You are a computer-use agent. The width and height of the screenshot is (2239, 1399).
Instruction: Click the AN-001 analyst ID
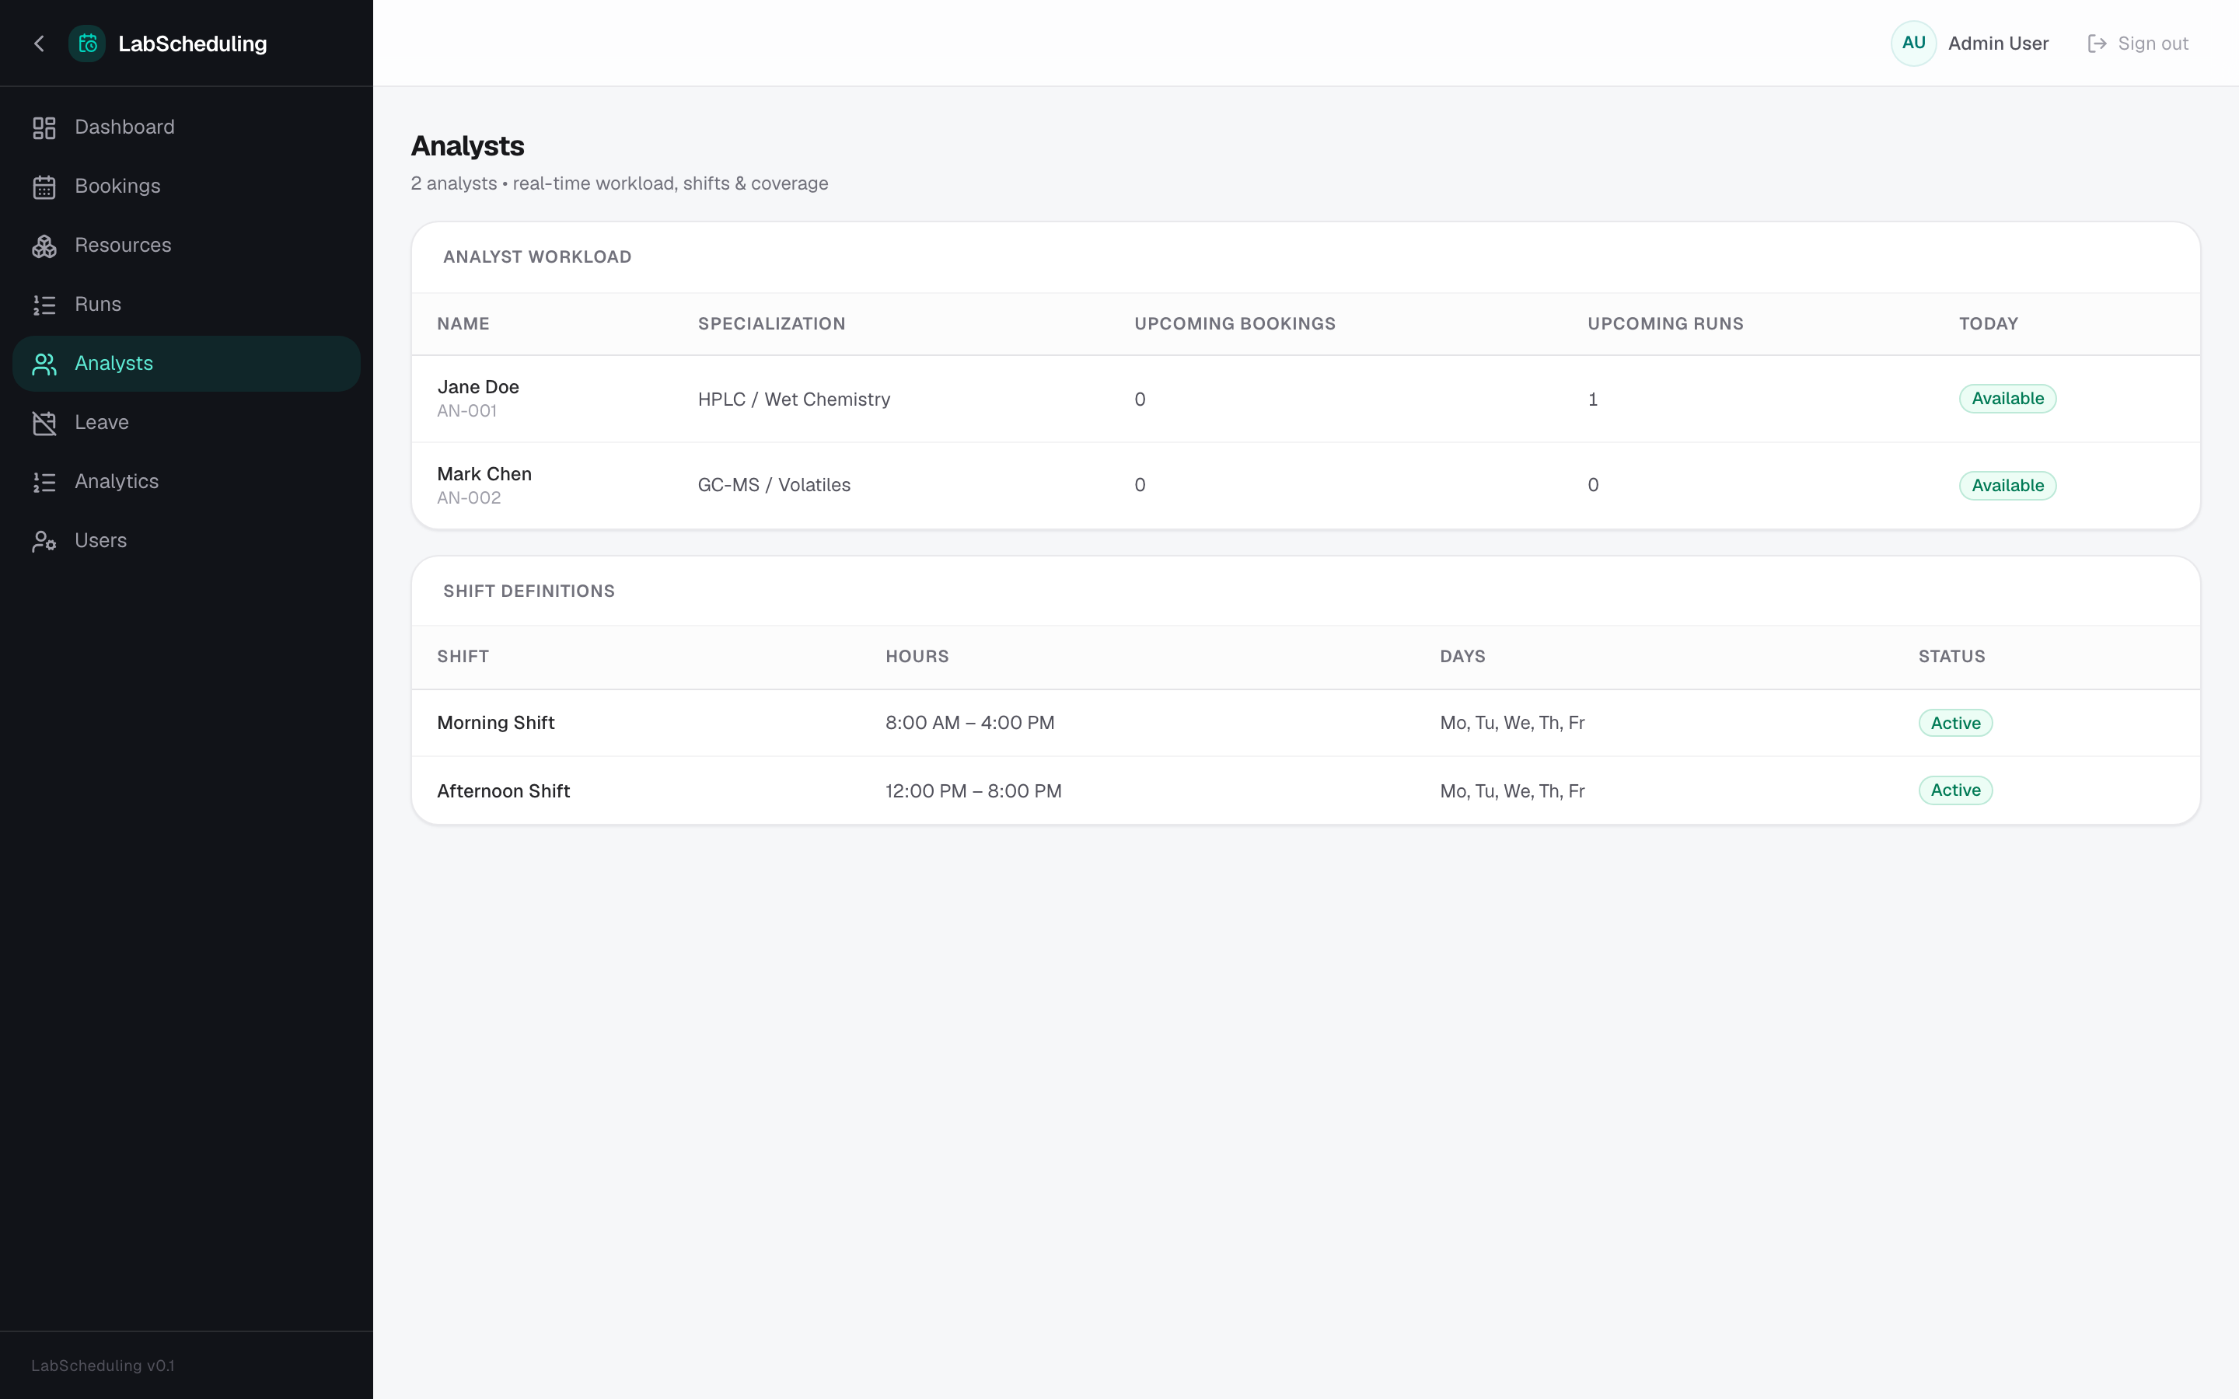tap(466, 411)
